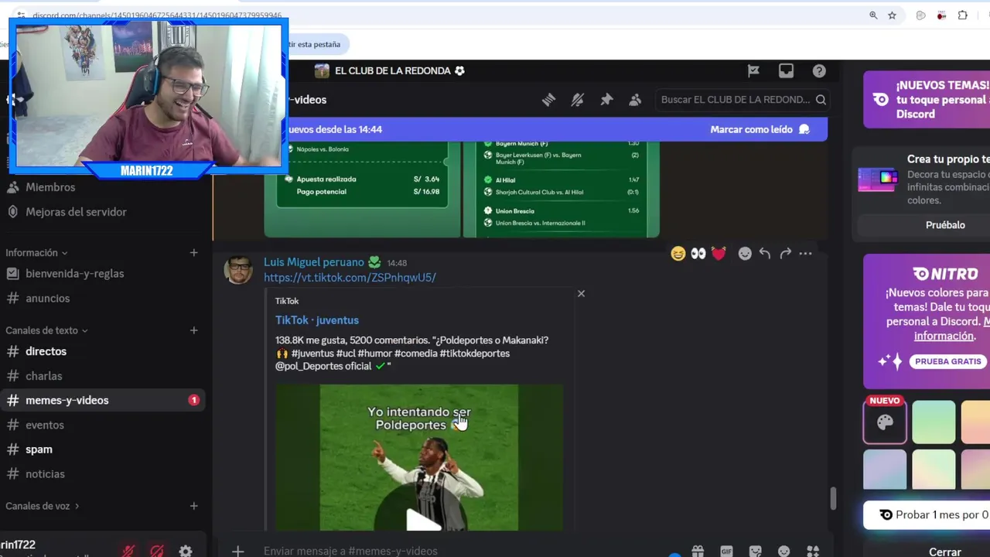The height and width of the screenshot is (557, 990).
Task: Toggle microphone mute in user panel
Action: tap(128, 551)
